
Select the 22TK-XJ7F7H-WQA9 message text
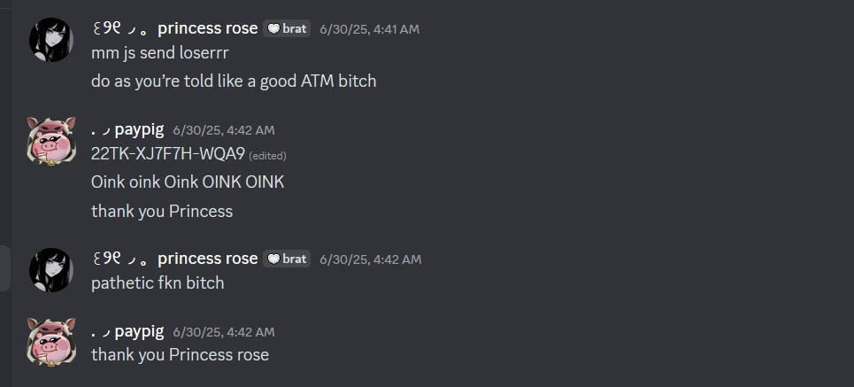[x=168, y=154]
